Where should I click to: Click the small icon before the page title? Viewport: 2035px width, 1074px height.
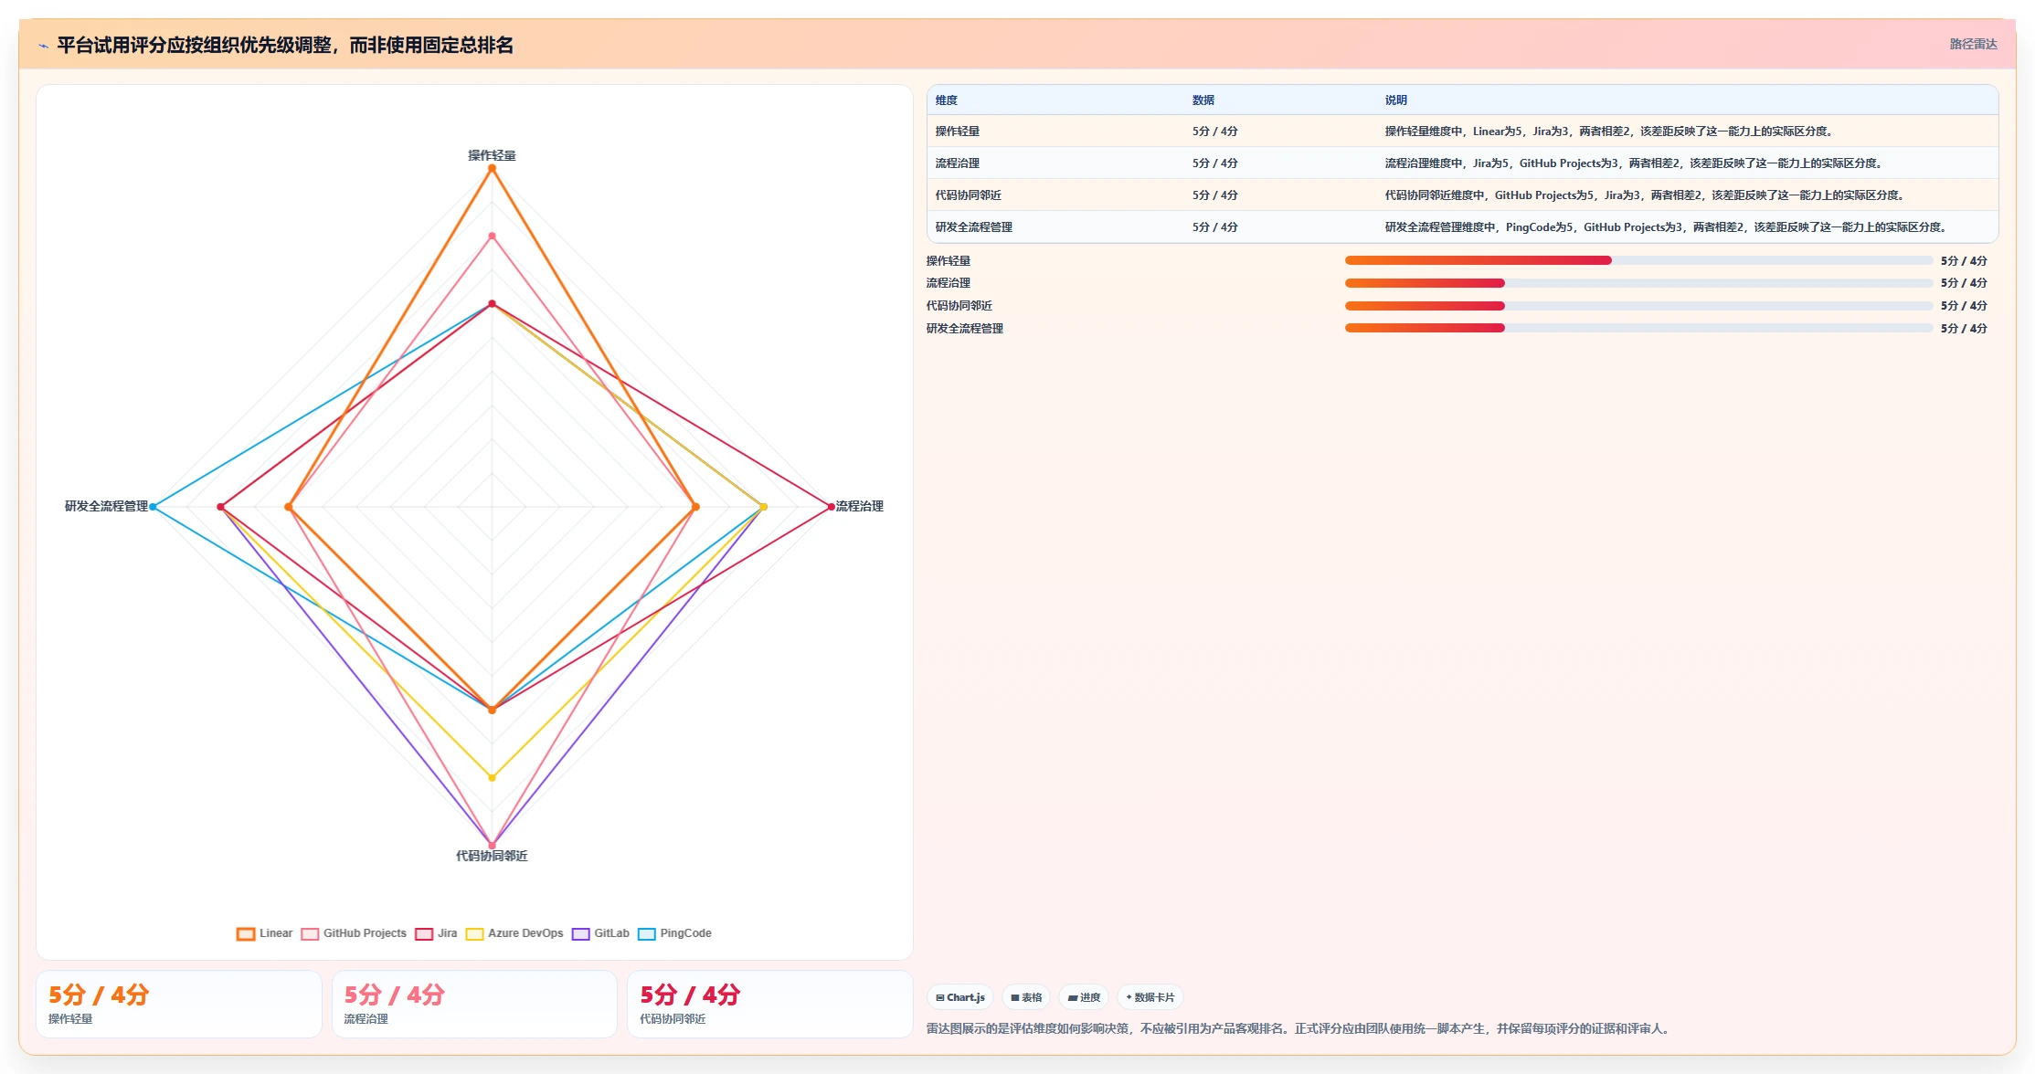click(43, 46)
